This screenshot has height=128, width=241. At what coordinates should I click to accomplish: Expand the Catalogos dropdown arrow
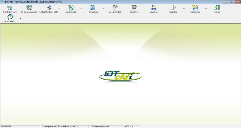click(x=206, y=9)
